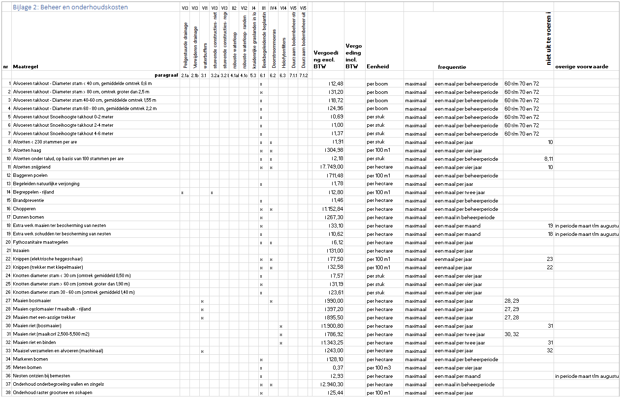Viewport: 621px width, 398px height.
Task: Select the 'overige voorwaarde' header cell
Action: click(582, 67)
